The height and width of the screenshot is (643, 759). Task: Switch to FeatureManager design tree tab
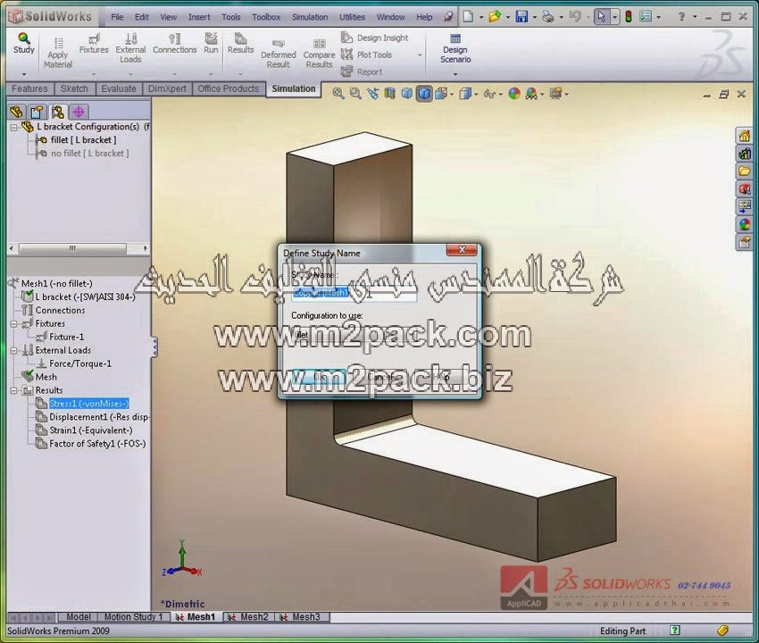point(17,113)
